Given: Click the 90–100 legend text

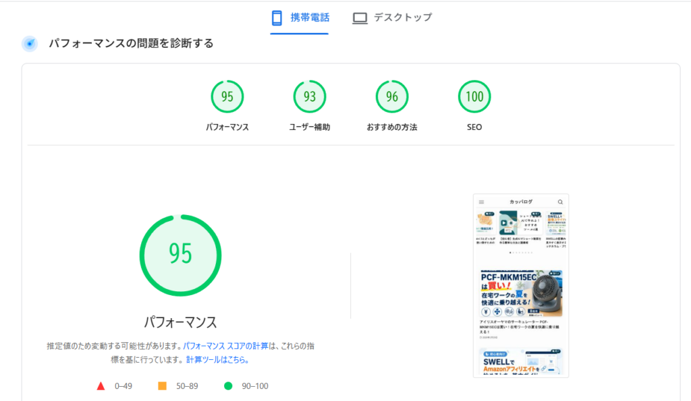Looking at the screenshot, I should (x=254, y=386).
